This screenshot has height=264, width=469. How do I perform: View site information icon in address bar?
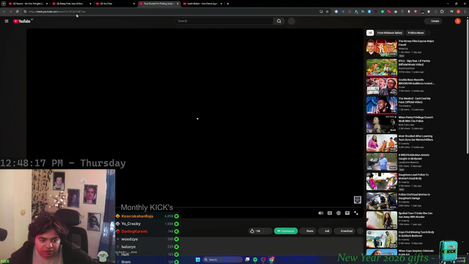click(x=25, y=11)
